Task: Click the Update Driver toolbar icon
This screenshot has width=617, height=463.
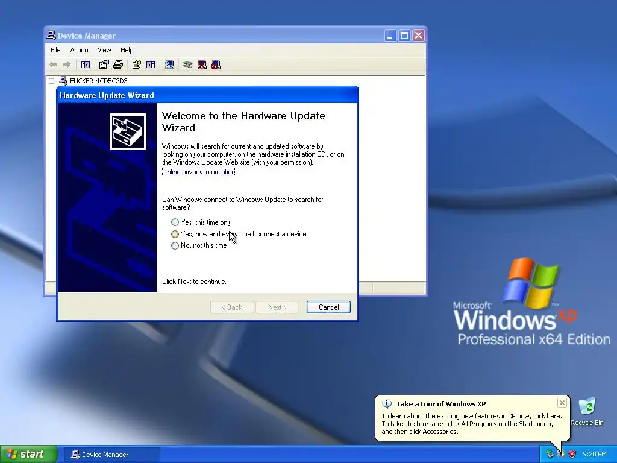Action: (188, 65)
